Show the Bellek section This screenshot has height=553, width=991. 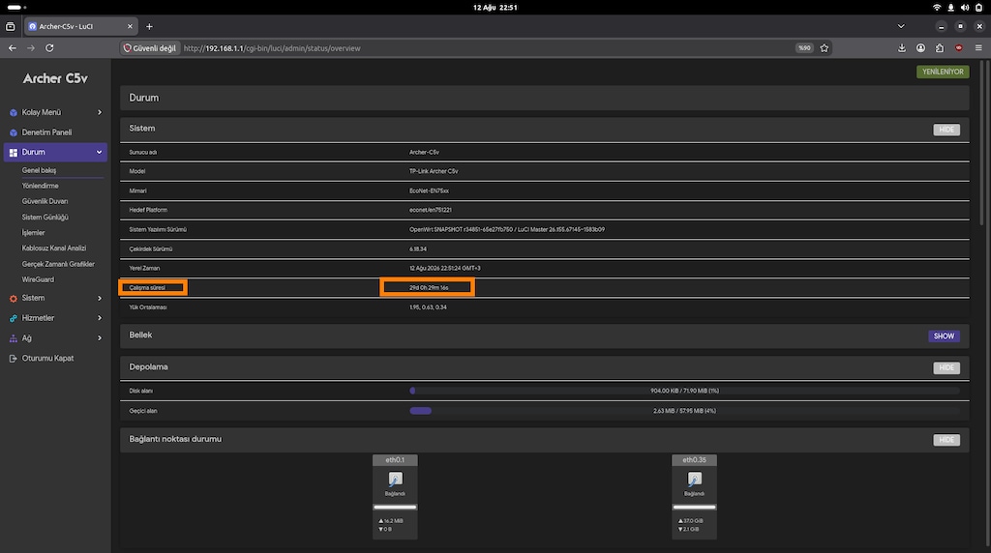[944, 335]
